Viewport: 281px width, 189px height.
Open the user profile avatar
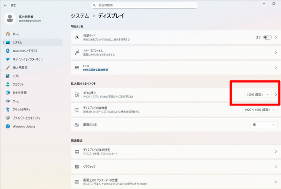[x=10, y=18]
